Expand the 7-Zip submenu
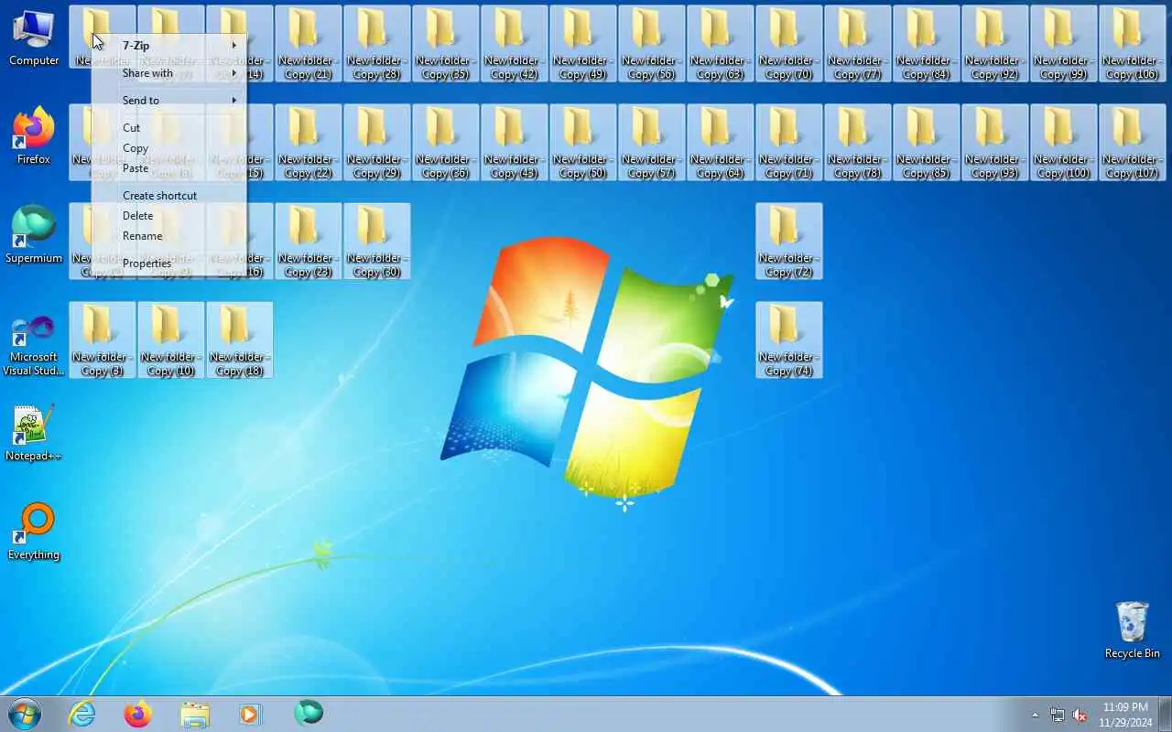 [169, 46]
